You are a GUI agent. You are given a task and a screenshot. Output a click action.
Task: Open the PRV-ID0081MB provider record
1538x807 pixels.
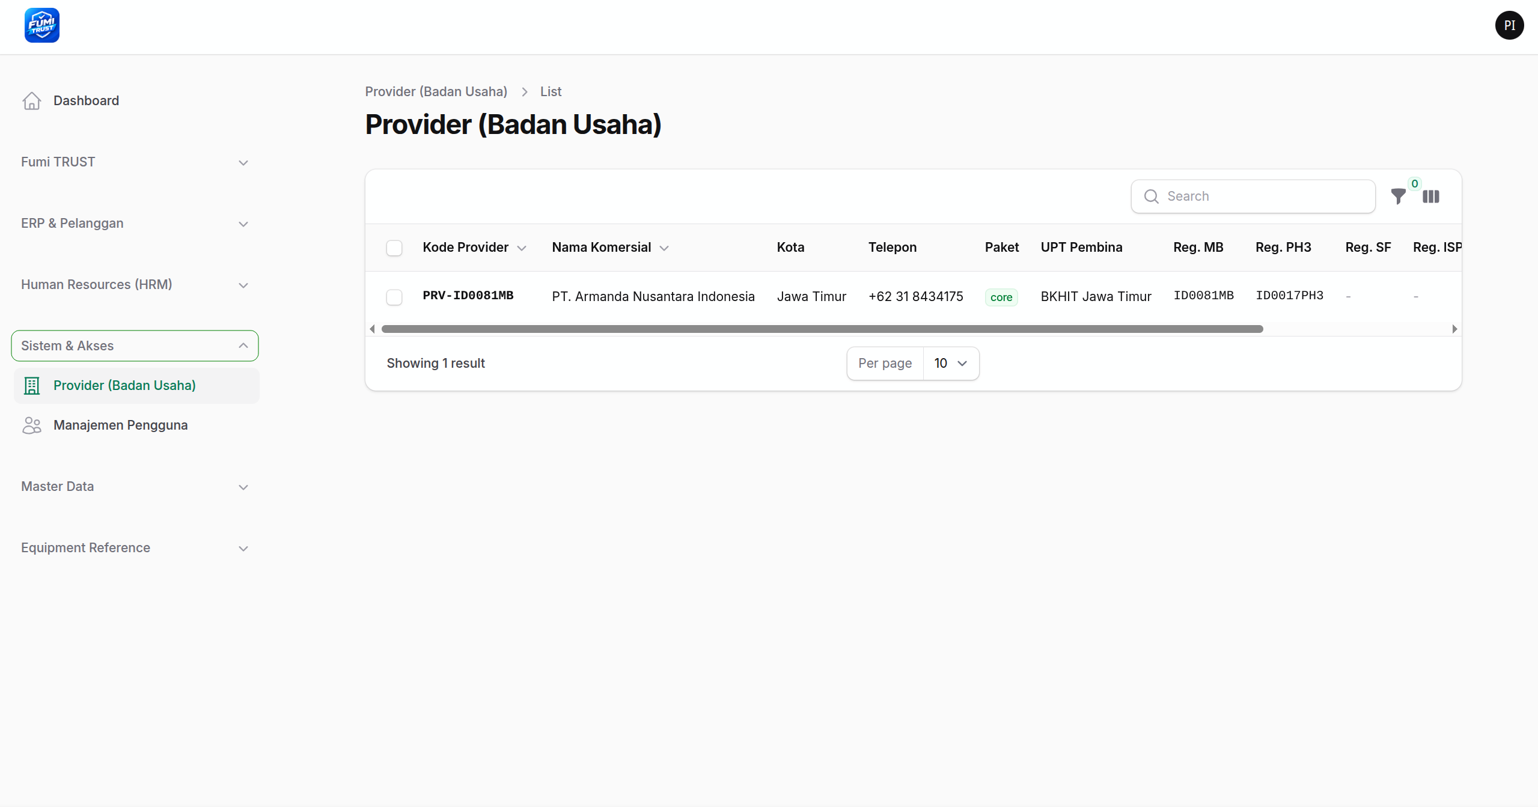468,296
